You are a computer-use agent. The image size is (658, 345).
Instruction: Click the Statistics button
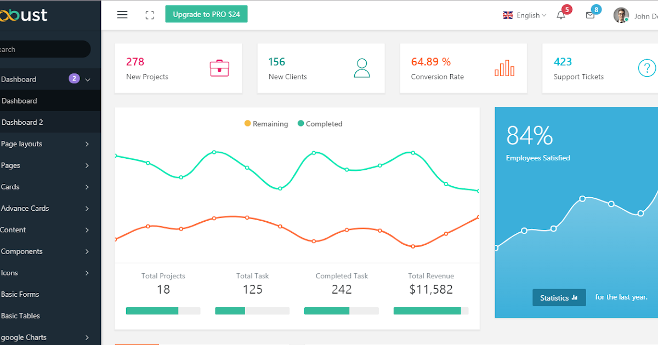559,298
